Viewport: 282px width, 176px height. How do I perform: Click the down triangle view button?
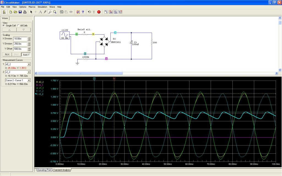[23, 30]
